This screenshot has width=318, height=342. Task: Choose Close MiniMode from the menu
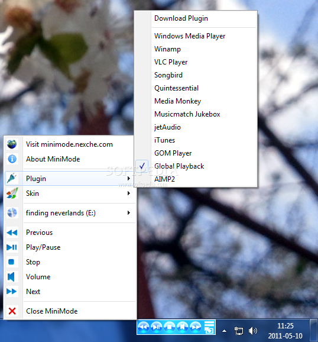[70, 311]
